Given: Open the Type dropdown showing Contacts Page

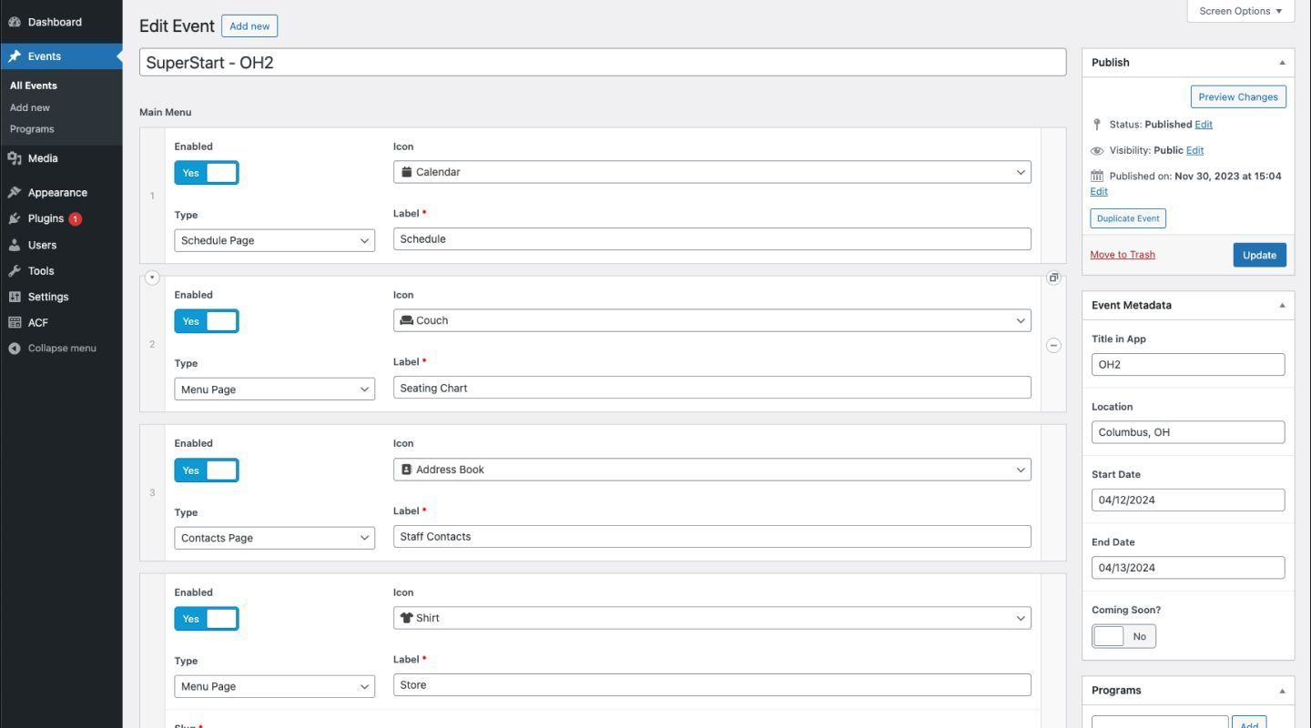Looking at the screenshot, I should (x=274, y=537).
